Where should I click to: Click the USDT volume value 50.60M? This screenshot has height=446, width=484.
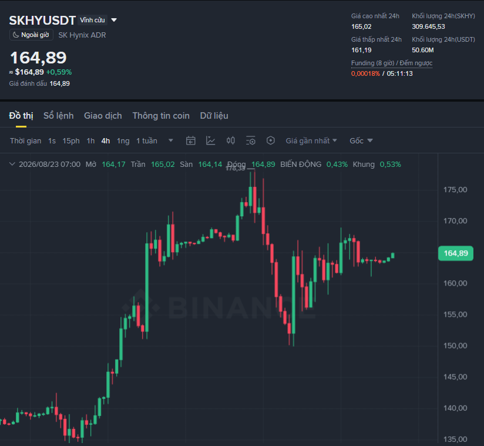pyautogui.click(x=422, y=50)
